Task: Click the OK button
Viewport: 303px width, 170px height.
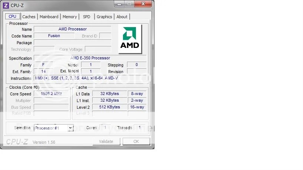Action: pyautogui.click(x=136, y=141)
